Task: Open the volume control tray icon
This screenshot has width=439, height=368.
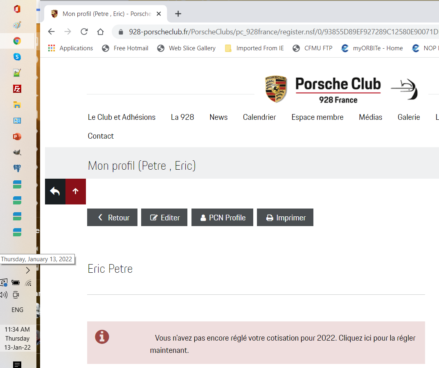Action: (4, 295)
